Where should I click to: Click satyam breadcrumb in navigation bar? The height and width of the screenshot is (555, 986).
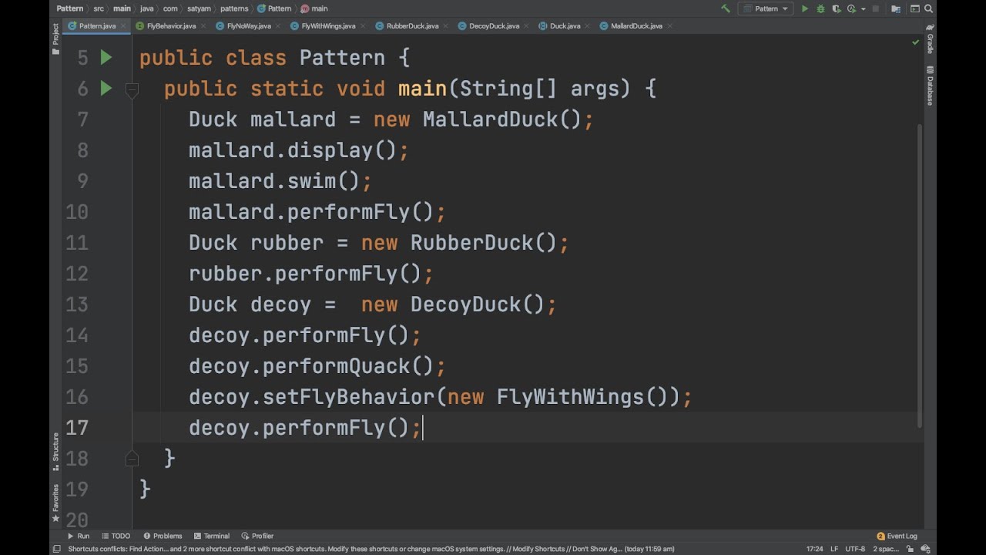(x=198, y=8)
